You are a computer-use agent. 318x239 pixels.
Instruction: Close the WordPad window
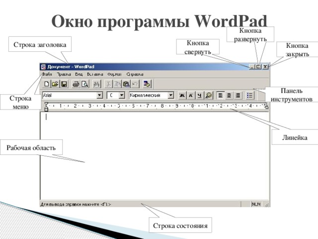[x=265, y=67]
